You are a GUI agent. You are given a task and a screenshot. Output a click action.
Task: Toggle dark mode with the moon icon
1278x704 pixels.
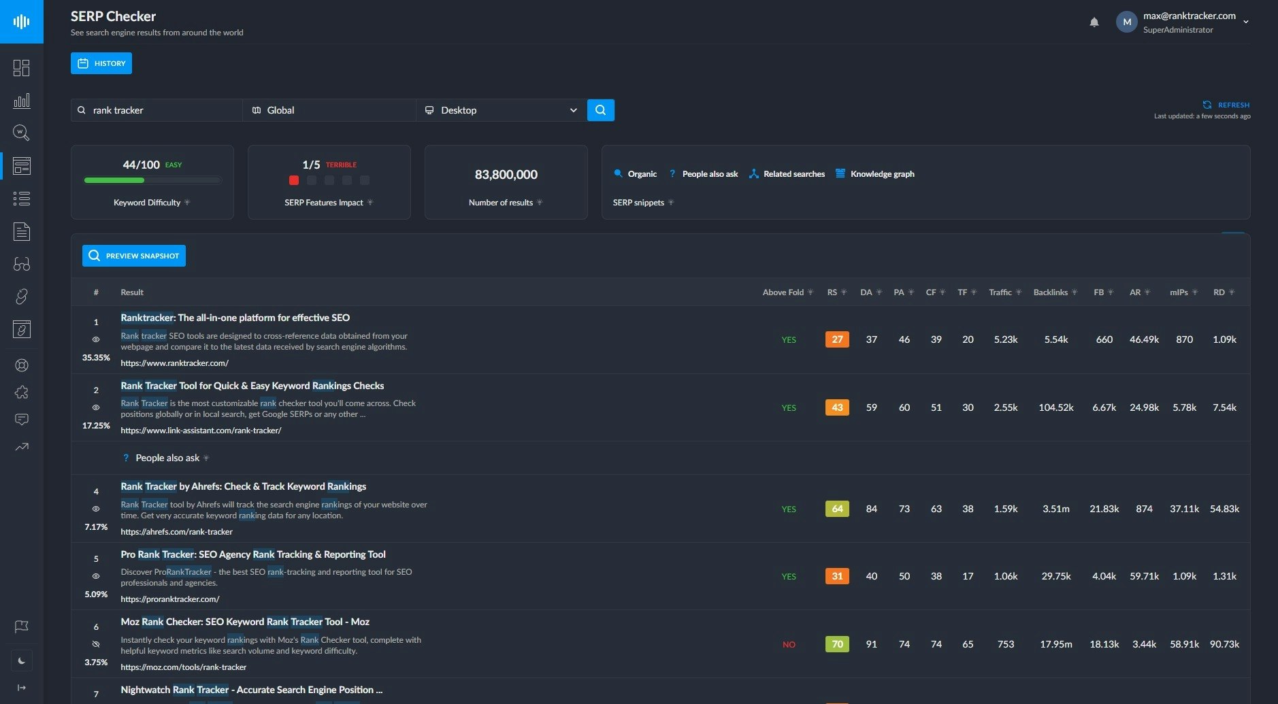22,660
